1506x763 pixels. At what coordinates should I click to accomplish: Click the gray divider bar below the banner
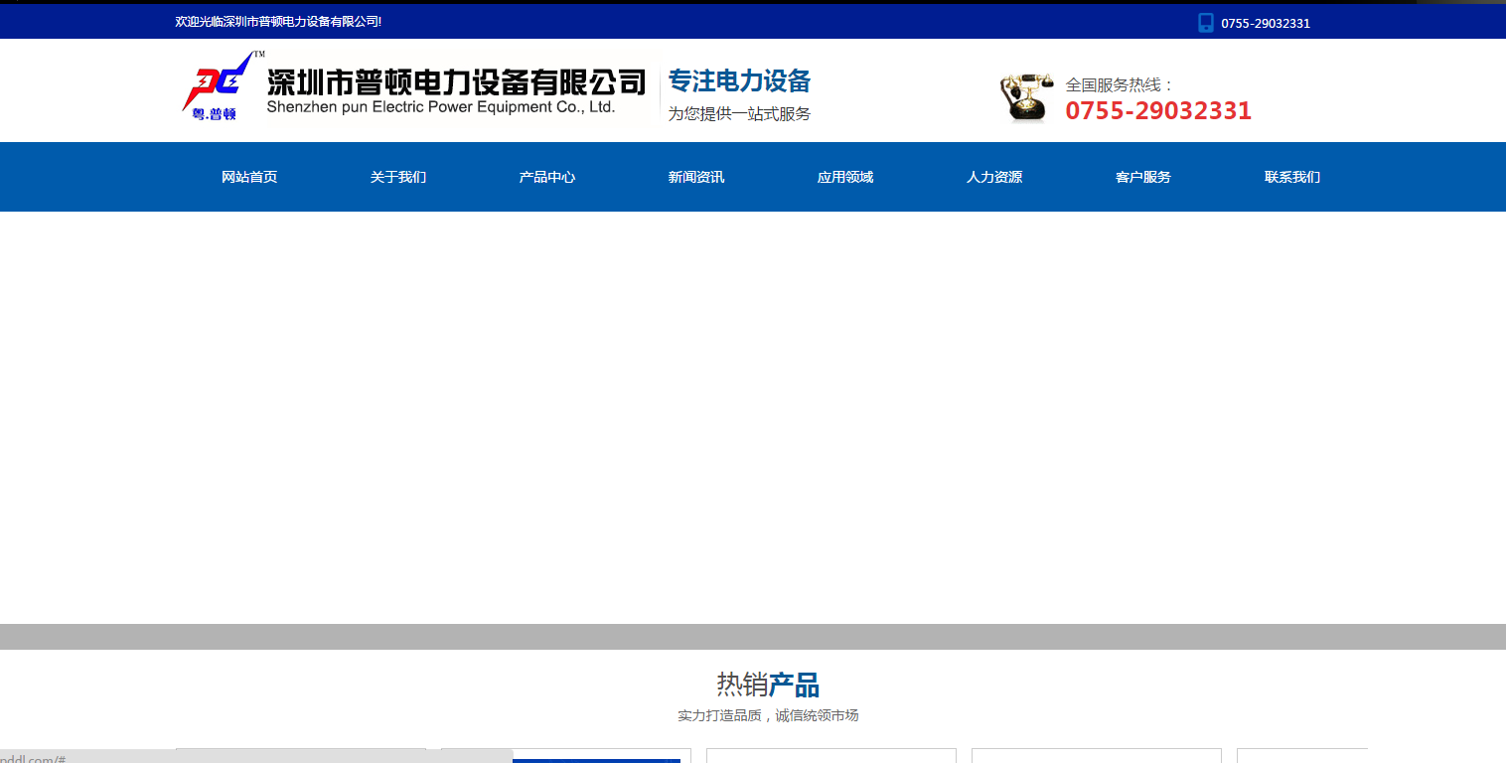pos(753,637)
